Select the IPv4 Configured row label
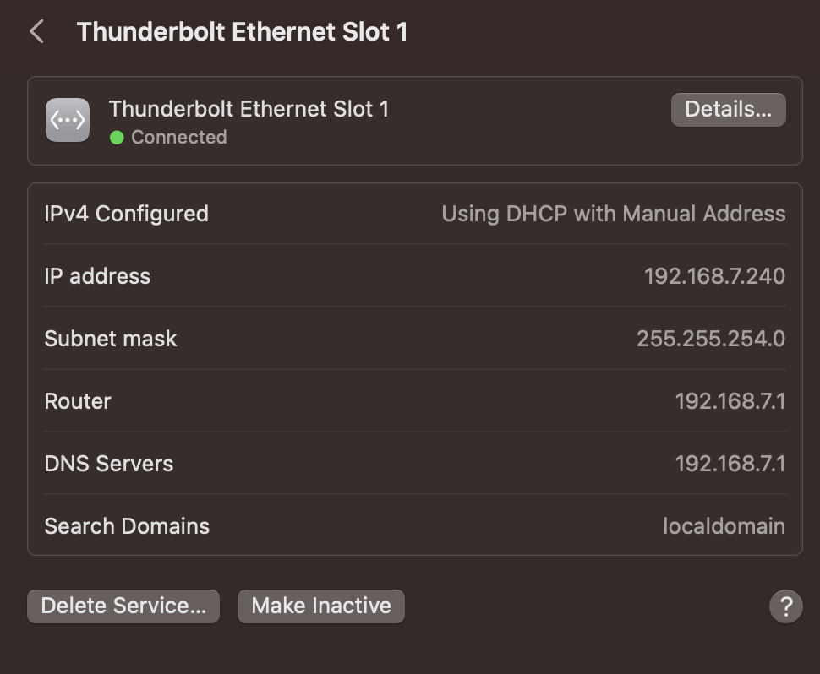This screenshot has height=674, width=820. 126,214
